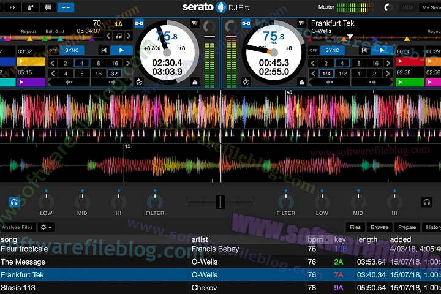
Task: Show longer loop sizes on right deck
Action: point(389,63)
